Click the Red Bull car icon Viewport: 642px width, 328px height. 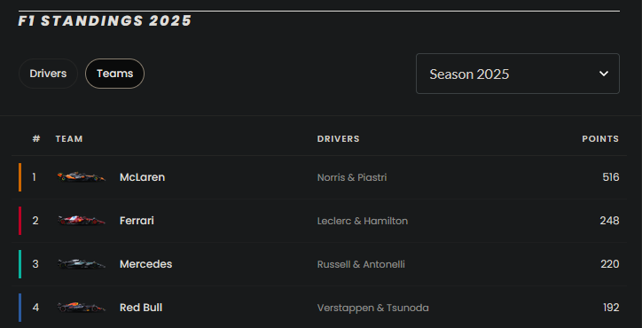[x=81, y=307]
